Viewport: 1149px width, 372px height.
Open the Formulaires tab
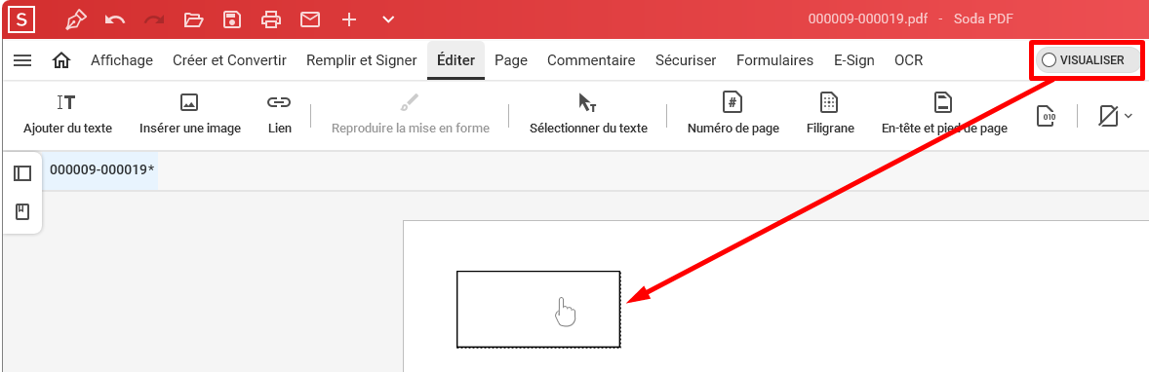(x=774, y=60)
